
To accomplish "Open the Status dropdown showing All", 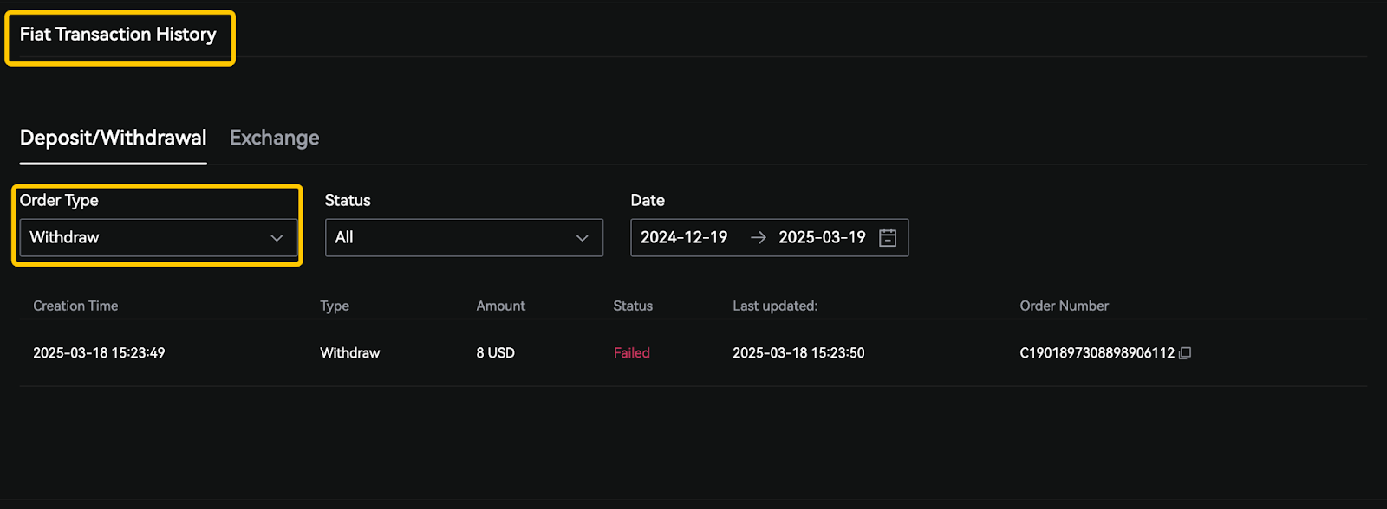I will pos(464,237).
